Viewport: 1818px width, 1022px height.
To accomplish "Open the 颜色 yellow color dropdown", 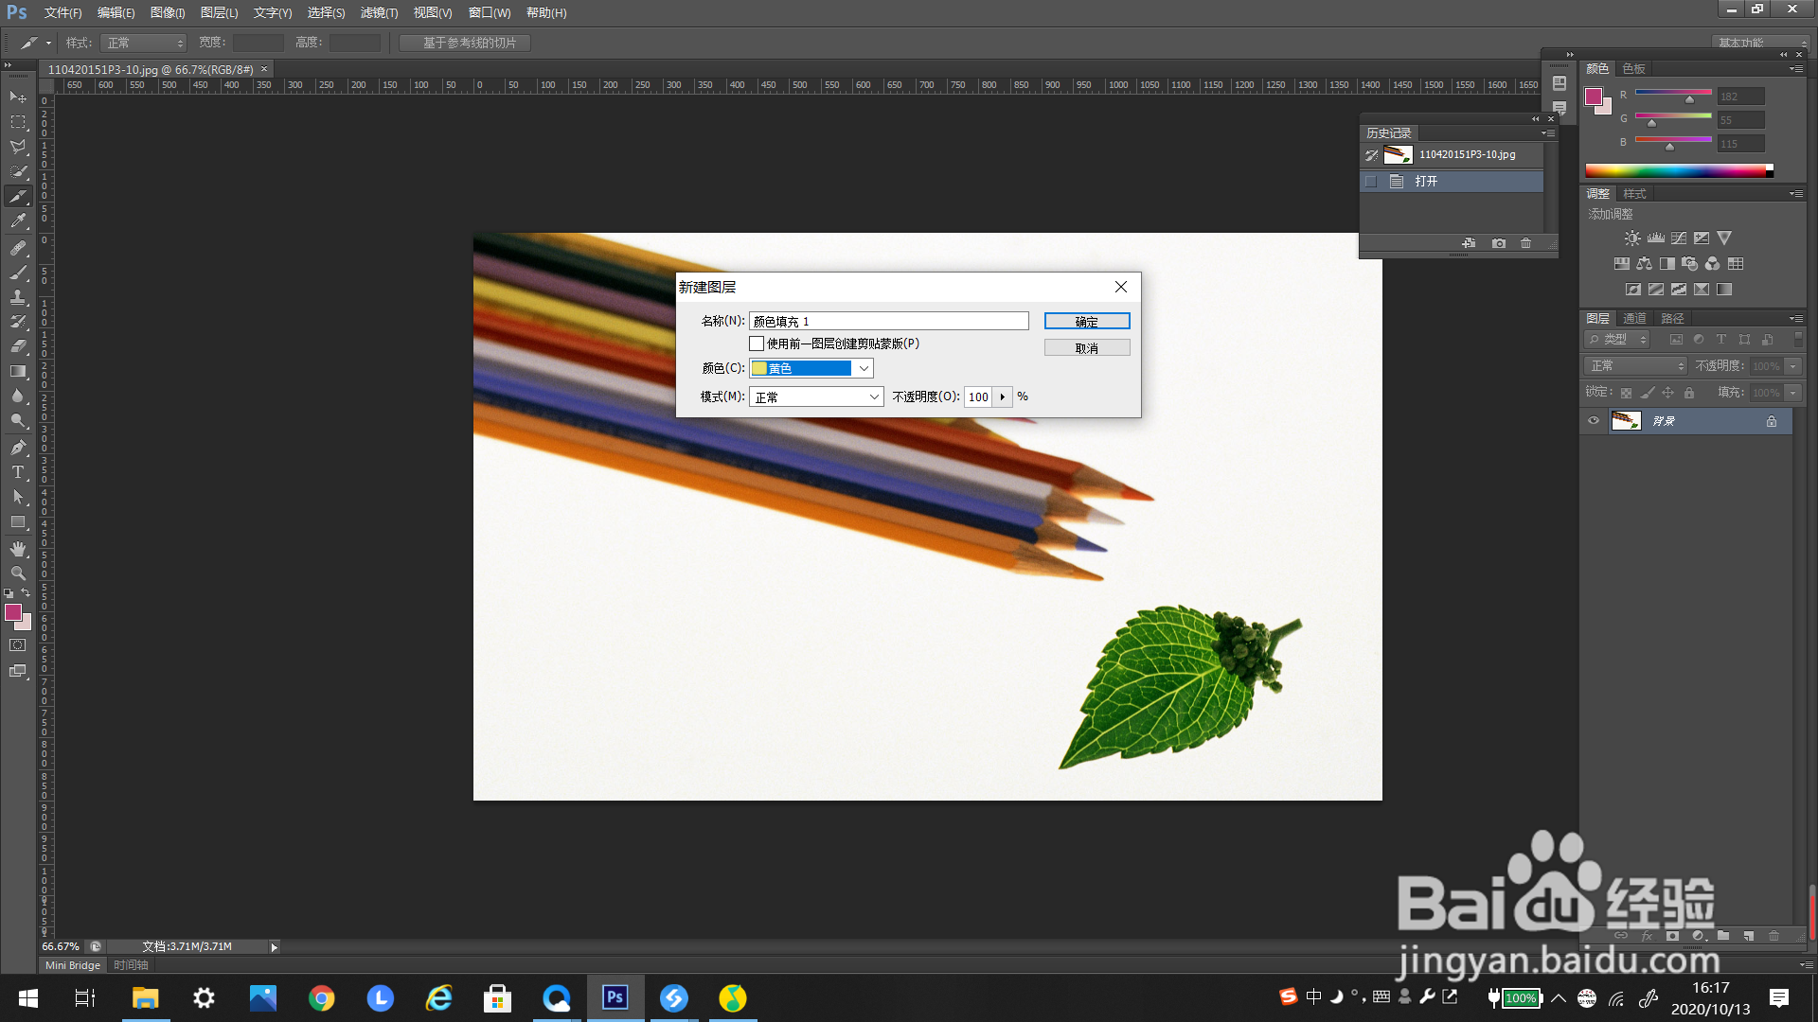I will tap(811, 368).
